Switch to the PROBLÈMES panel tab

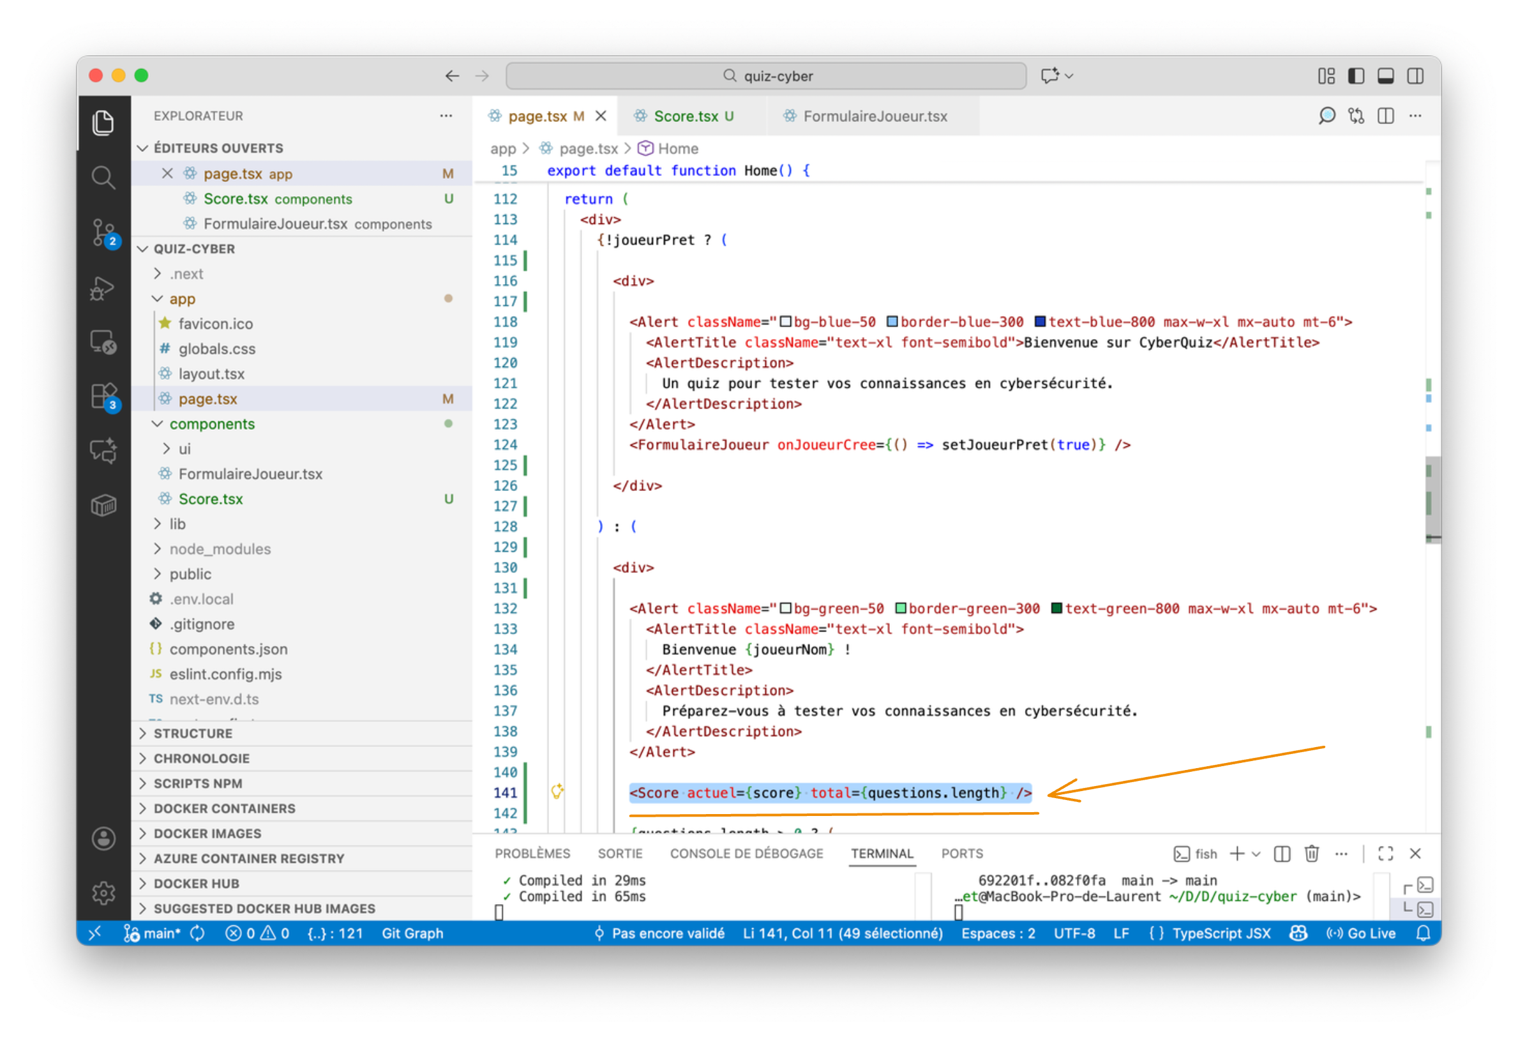point(532,854)
